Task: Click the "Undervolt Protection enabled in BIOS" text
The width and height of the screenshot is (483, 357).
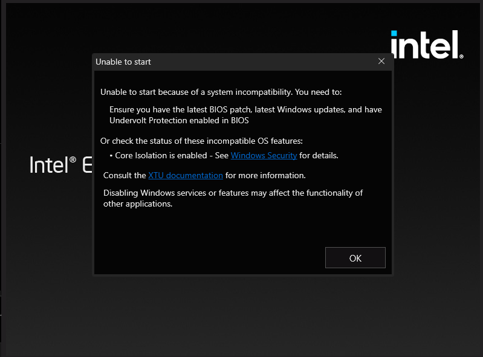Action: (179, 120)
